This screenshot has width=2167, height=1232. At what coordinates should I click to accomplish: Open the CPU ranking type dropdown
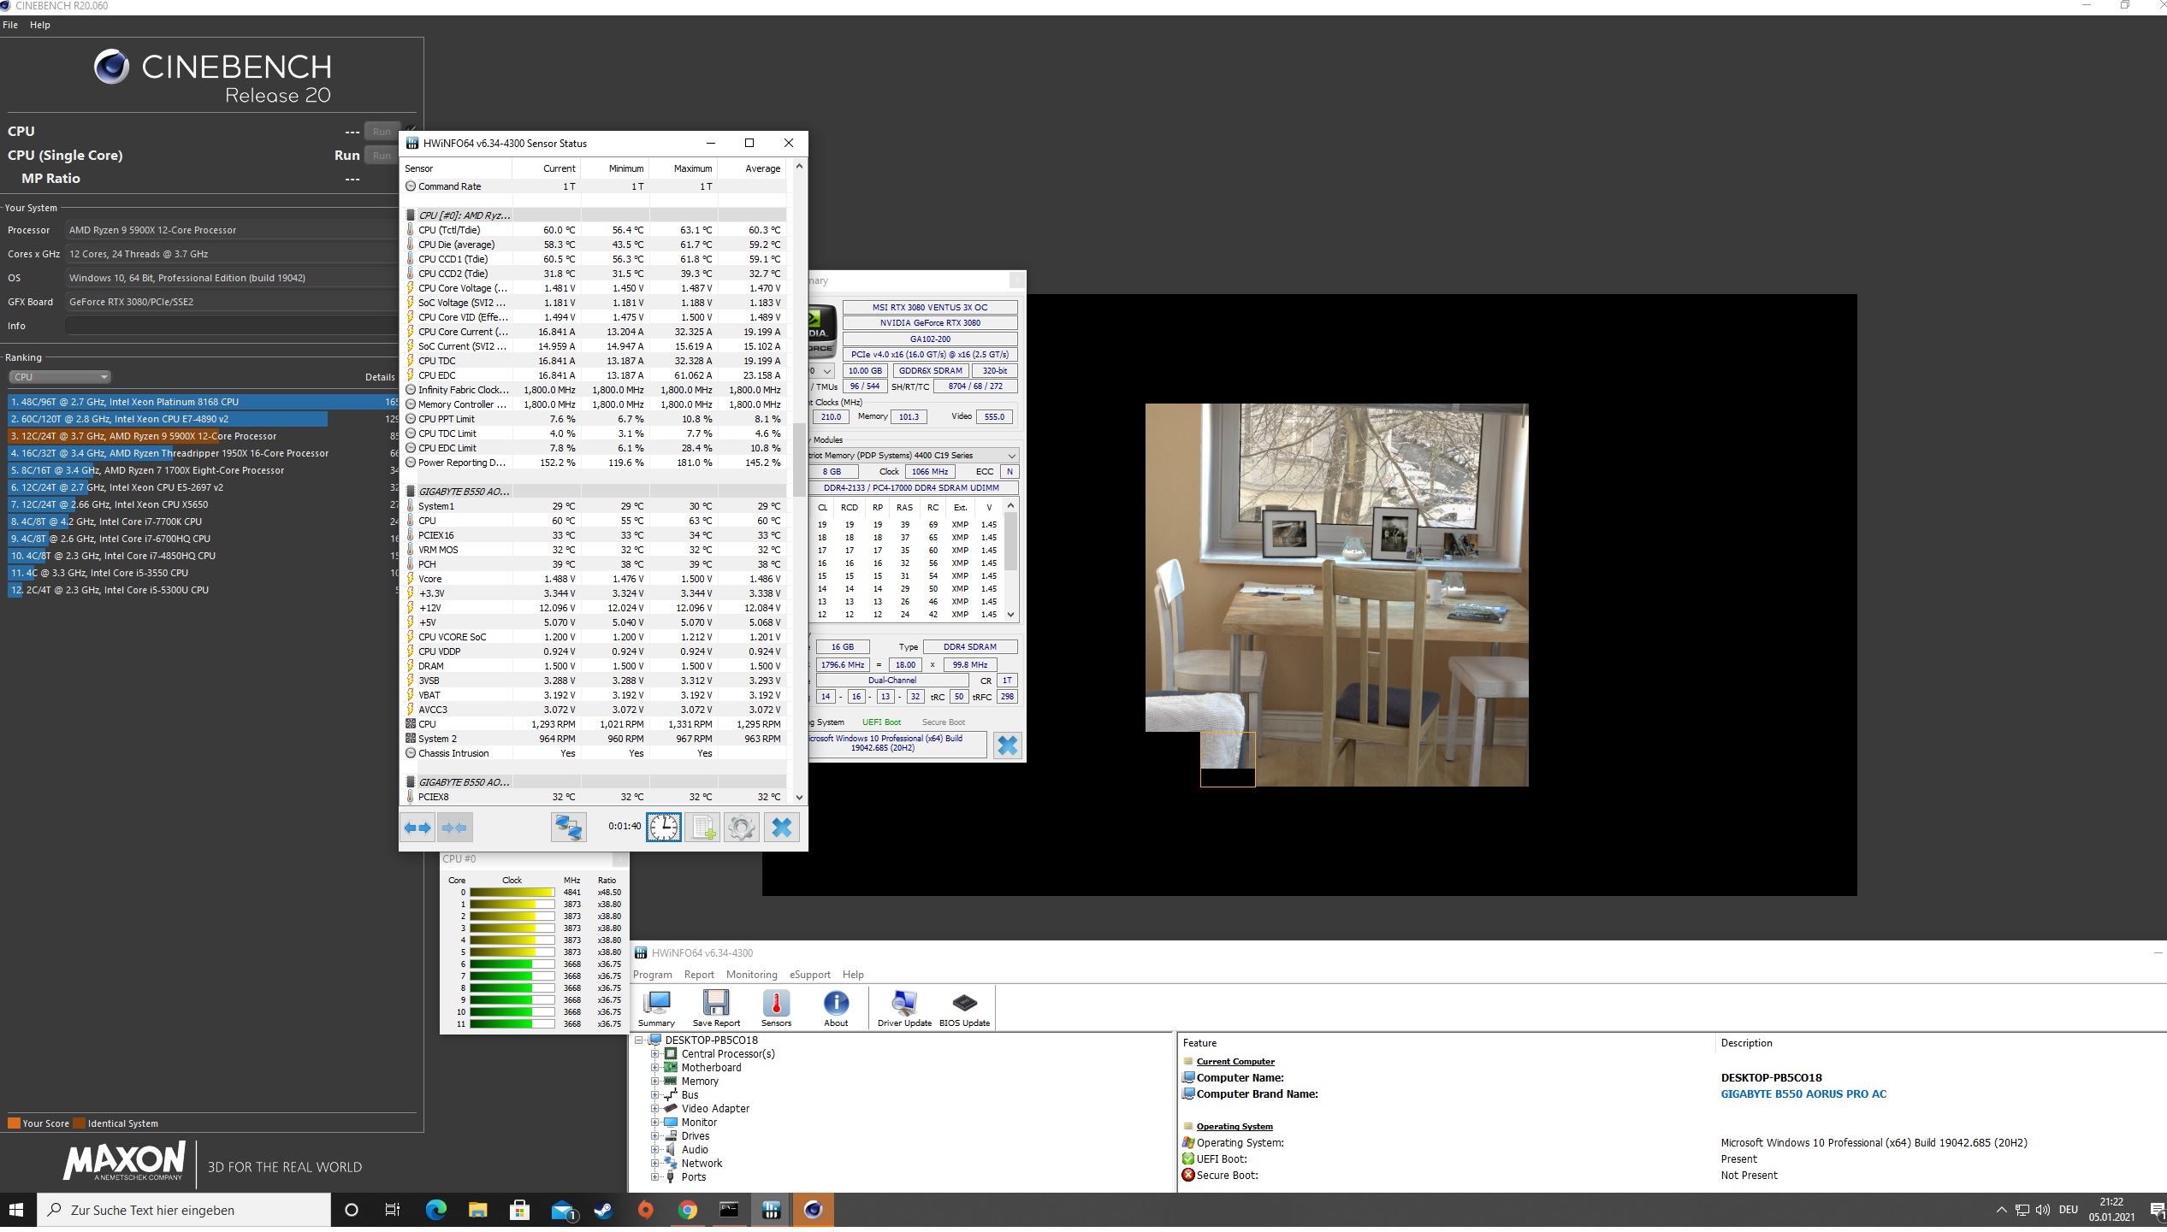tap(60, 377)
